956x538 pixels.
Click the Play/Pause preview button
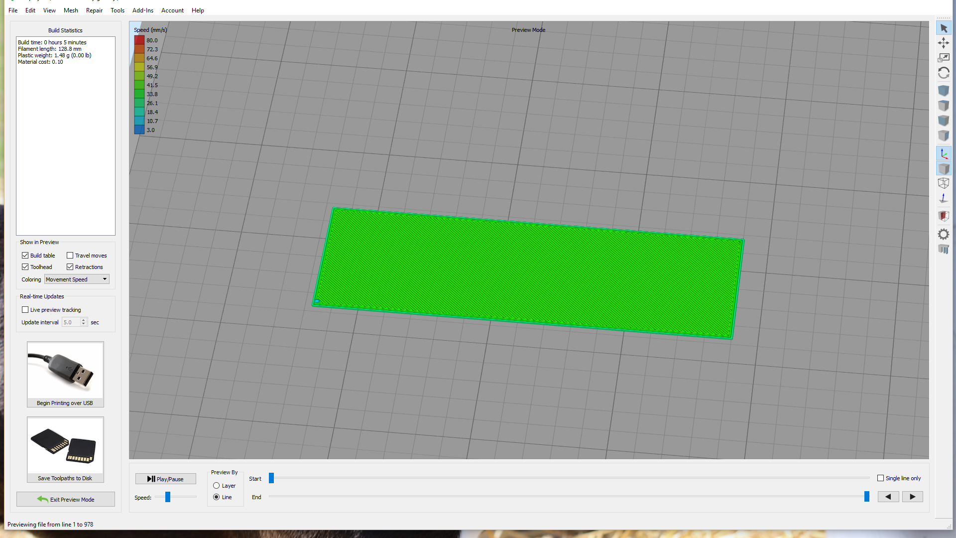click(x=165, y=478)
